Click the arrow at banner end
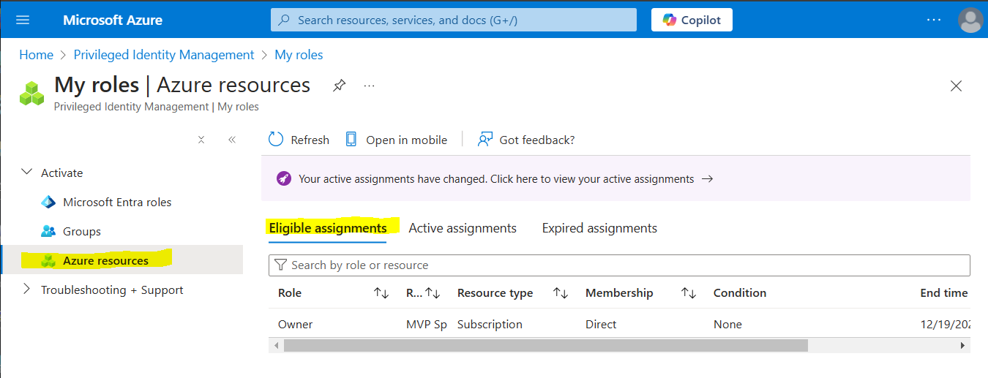 click(x=707, y=179)
